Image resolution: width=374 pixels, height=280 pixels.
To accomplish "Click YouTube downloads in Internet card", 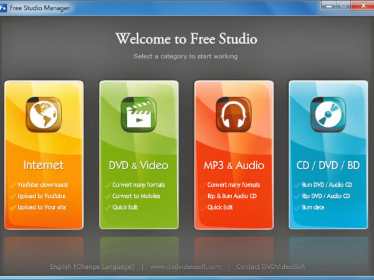I will coord(42,185).
